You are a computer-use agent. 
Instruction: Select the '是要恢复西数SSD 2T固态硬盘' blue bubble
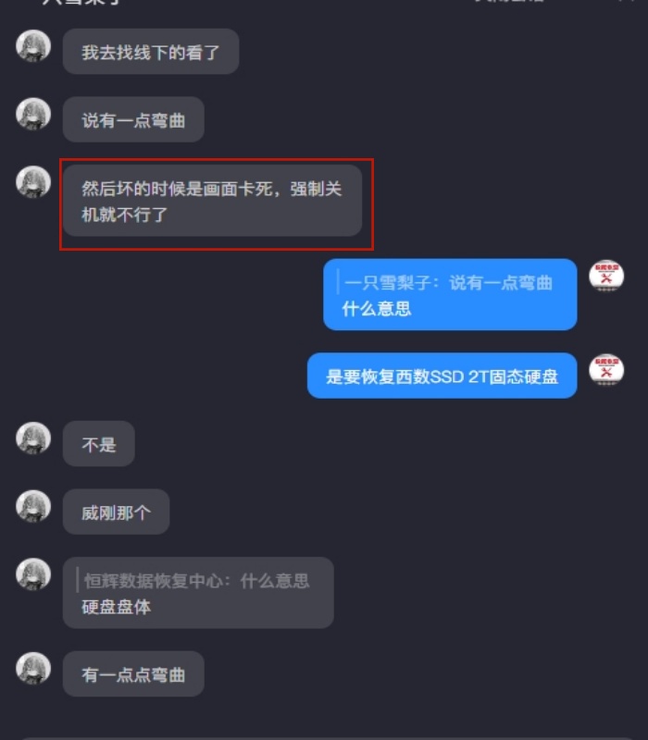[442, 376]
